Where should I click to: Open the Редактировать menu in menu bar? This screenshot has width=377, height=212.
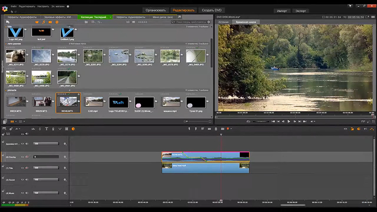click(x=27, y=7)
